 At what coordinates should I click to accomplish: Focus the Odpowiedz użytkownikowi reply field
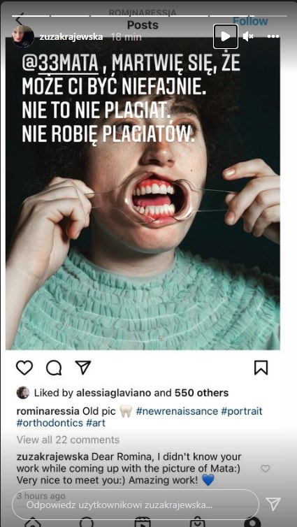pos(136,505)
